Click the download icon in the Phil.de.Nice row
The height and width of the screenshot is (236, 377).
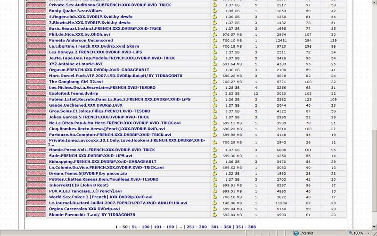click(215, 34)
